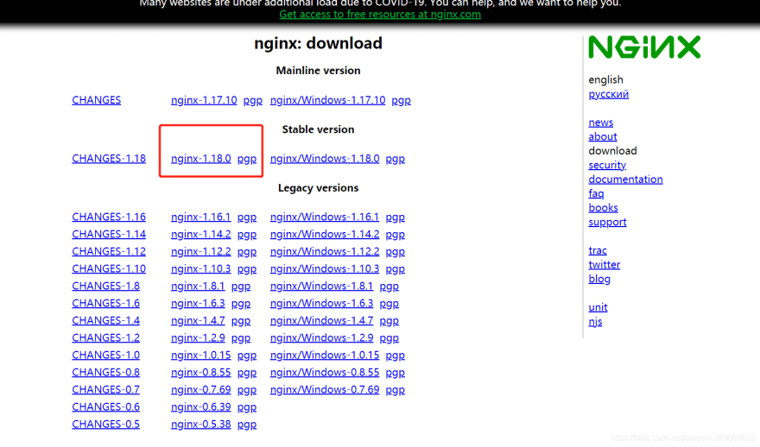Viewport: 760px width, 447px height.
Task: Download nginx/Windows-1.4.7
Action: click(322, 321)
